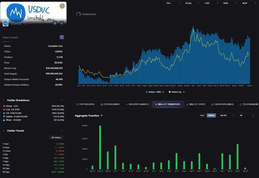Click the yellow Market Cap legend swatch
This screenshot has height=178, width=259.
tap(170, 92)
